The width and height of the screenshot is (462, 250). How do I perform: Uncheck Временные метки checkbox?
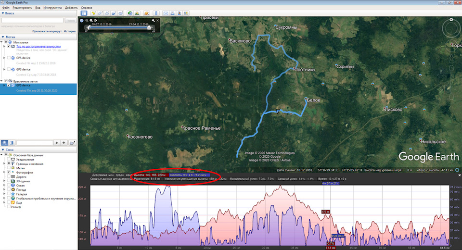click(x=6, y=81)
